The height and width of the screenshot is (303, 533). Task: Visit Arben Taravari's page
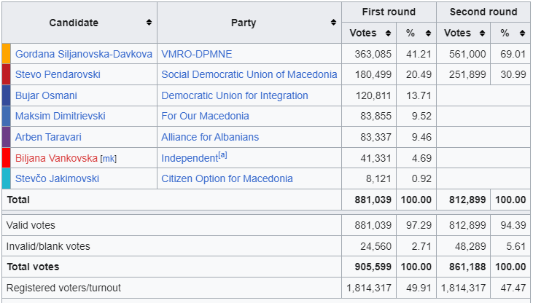click(50, 137)
